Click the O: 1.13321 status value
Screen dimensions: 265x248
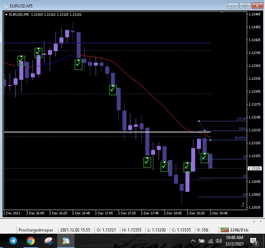pos(106,230)
